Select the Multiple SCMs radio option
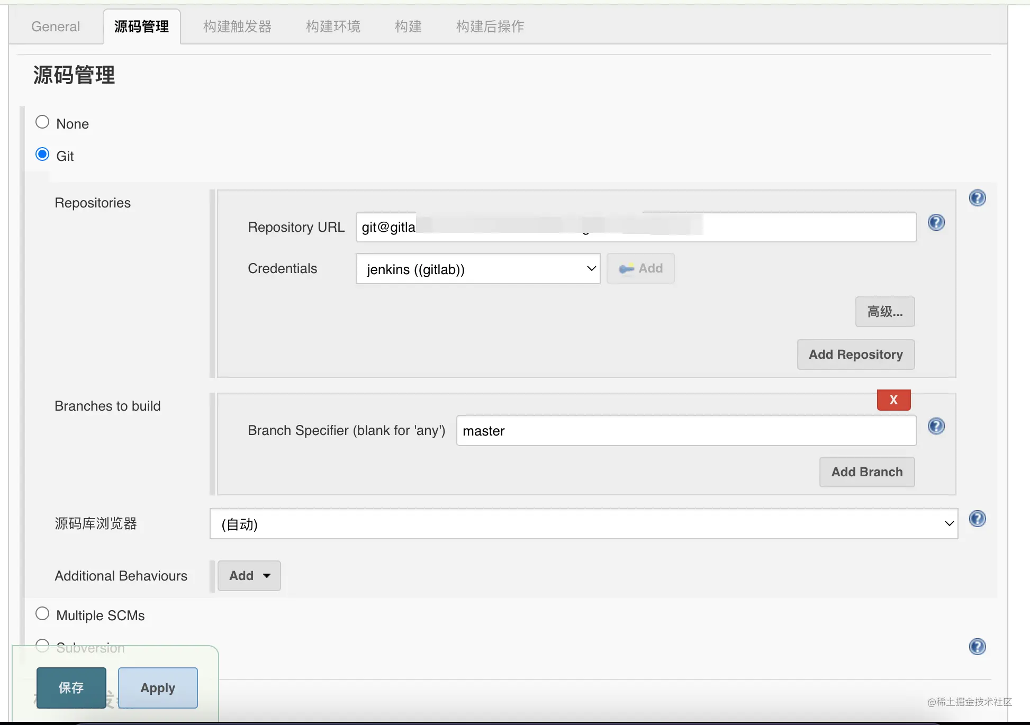The height and width of the screenshot is (725, 1030). coord(42,614)
